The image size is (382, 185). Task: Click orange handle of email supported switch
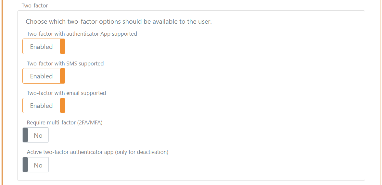coord(63,105)
